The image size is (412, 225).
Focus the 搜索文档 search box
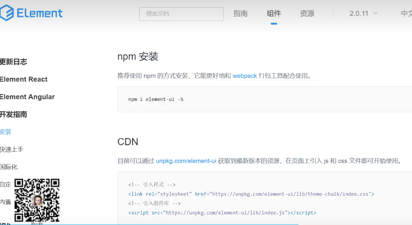pos(181,14)
